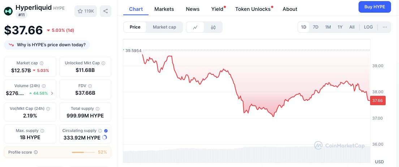Screen dimensions: 399x167
Task: Add HYPE to watchlist with star
Action: [86, 11]
